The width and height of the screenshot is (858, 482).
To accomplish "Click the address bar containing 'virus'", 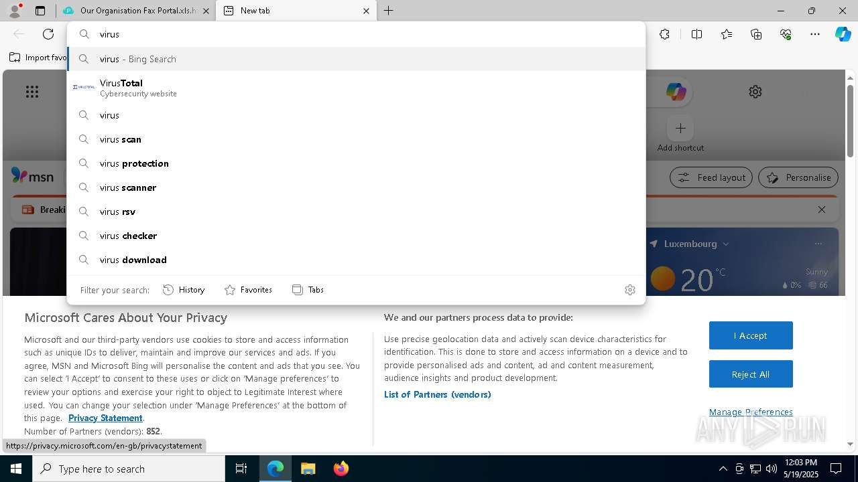I will (356, 34).
